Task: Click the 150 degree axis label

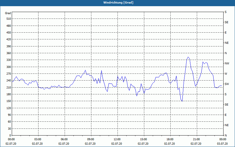Action: 9,101
